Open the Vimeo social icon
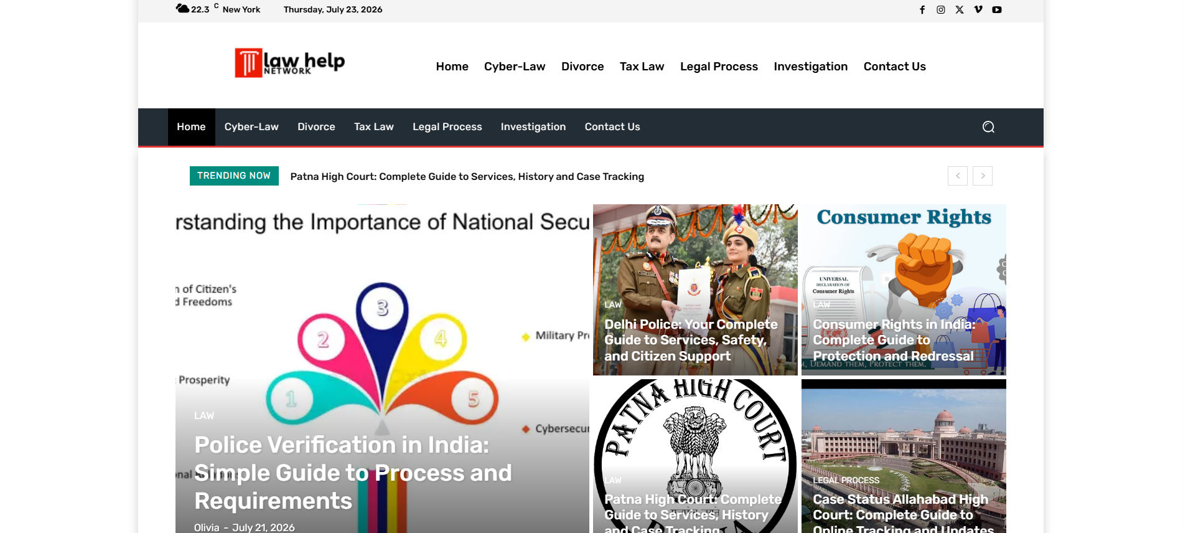This screenshot has height=533, width=1183. coord(978,10)
